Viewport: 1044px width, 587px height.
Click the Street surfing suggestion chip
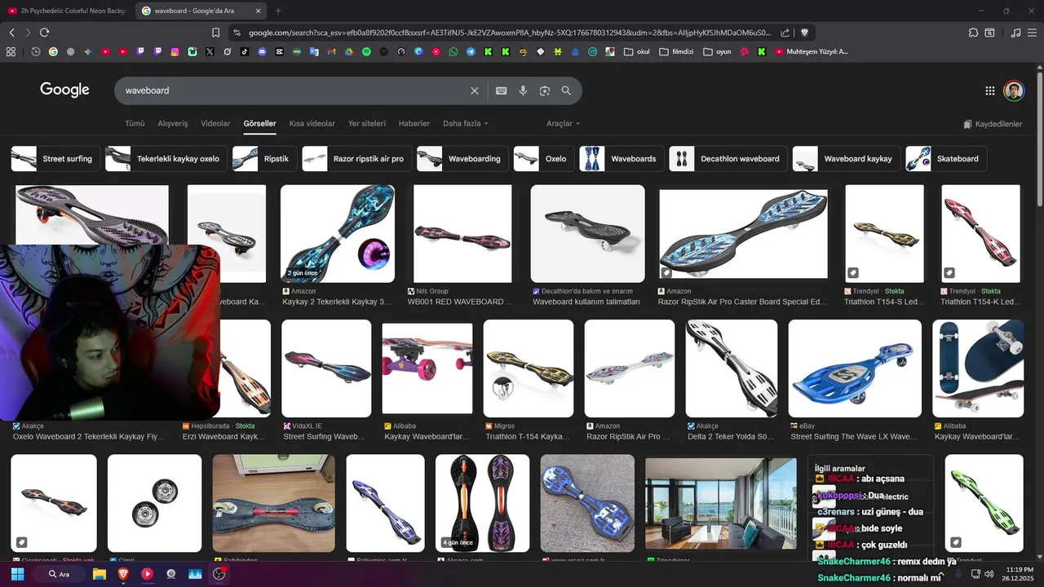pos(55,159)
